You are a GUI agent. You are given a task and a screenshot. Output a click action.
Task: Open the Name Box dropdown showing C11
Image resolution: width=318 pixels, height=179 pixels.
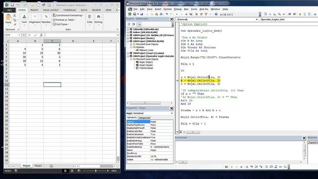pos(19,35)
